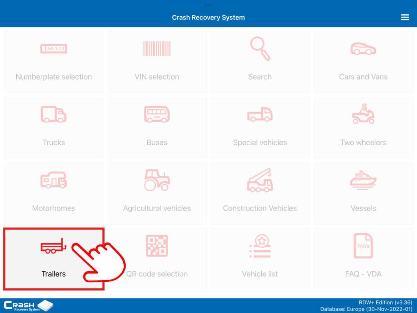This screenshot has height=313, width=417.
Task: Select the Agricultural vehicles tractor icon
Action: [157, 180]
